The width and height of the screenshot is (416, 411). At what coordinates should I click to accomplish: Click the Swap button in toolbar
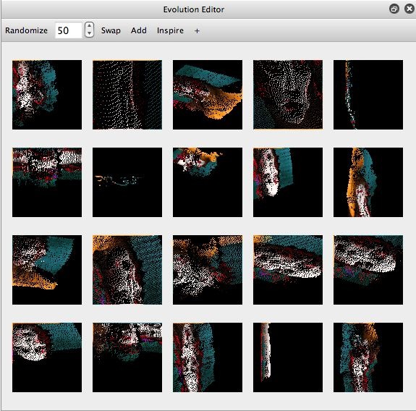point(111,30)
